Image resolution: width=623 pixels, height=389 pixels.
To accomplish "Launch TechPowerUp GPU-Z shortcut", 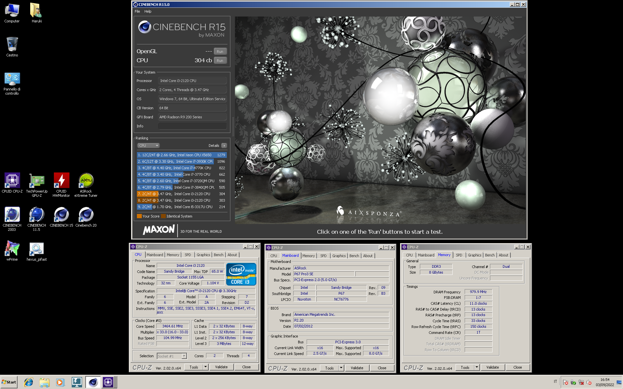I will [37, 185].
